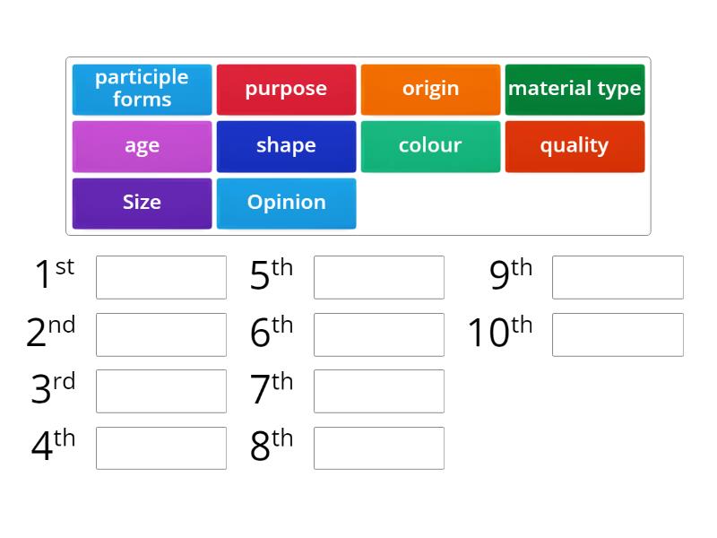Click the 5th position answer slot

(x=378, y=277)
